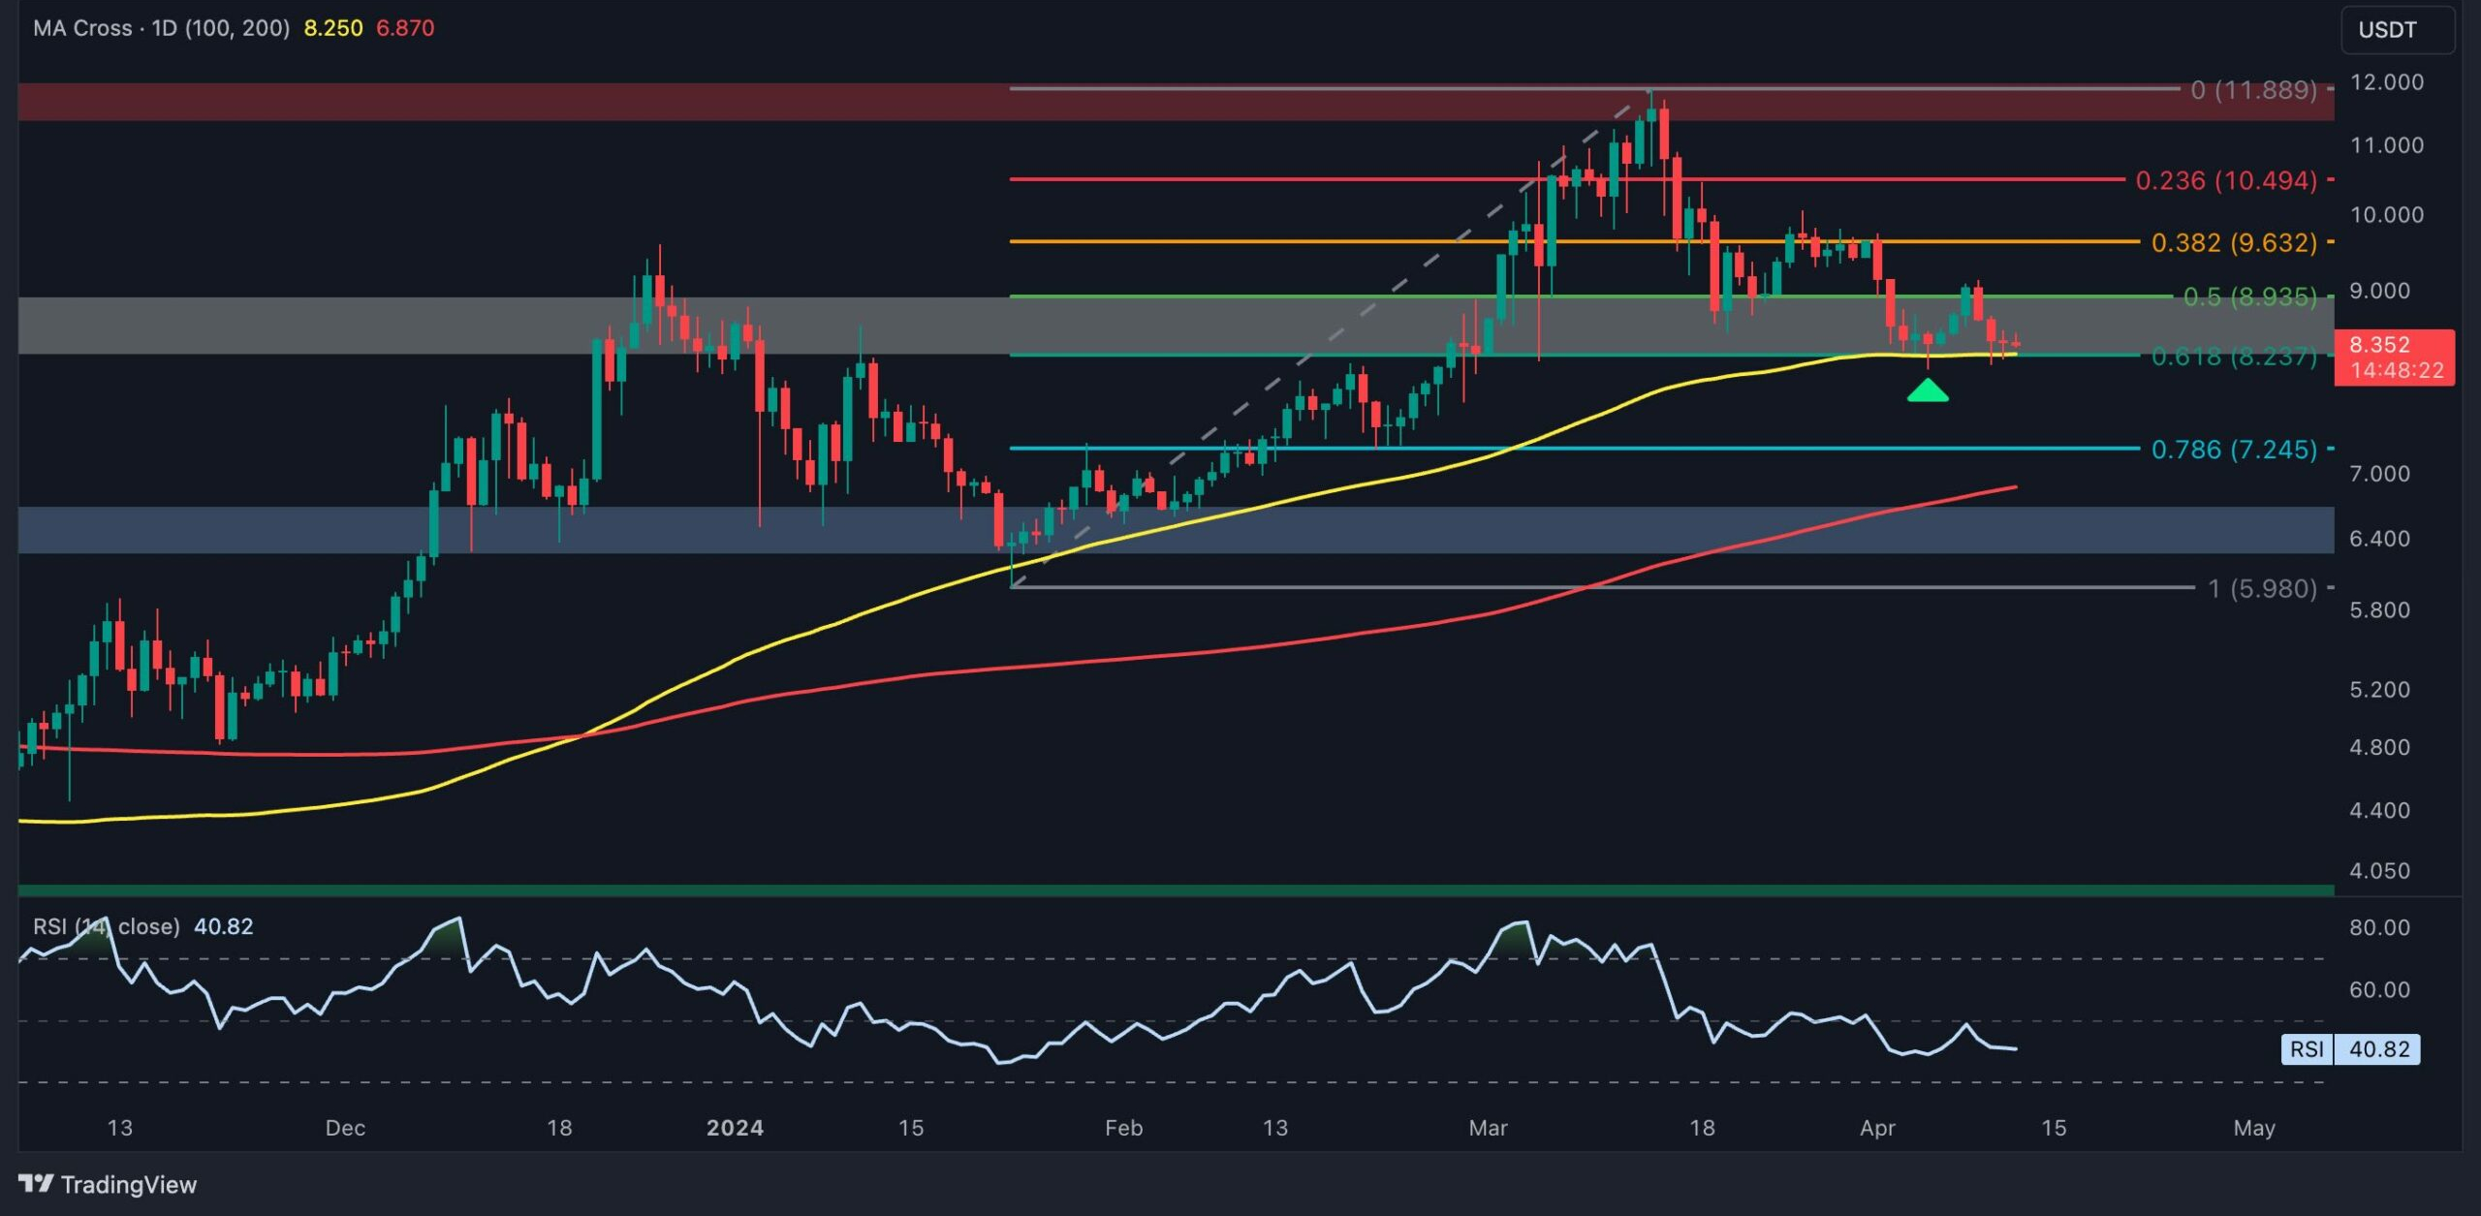This screenshot has height=1216, width=2481.
Task: Click the 0.786 (7.245) Fibonacci label
Action: [x=2234, y=450]
